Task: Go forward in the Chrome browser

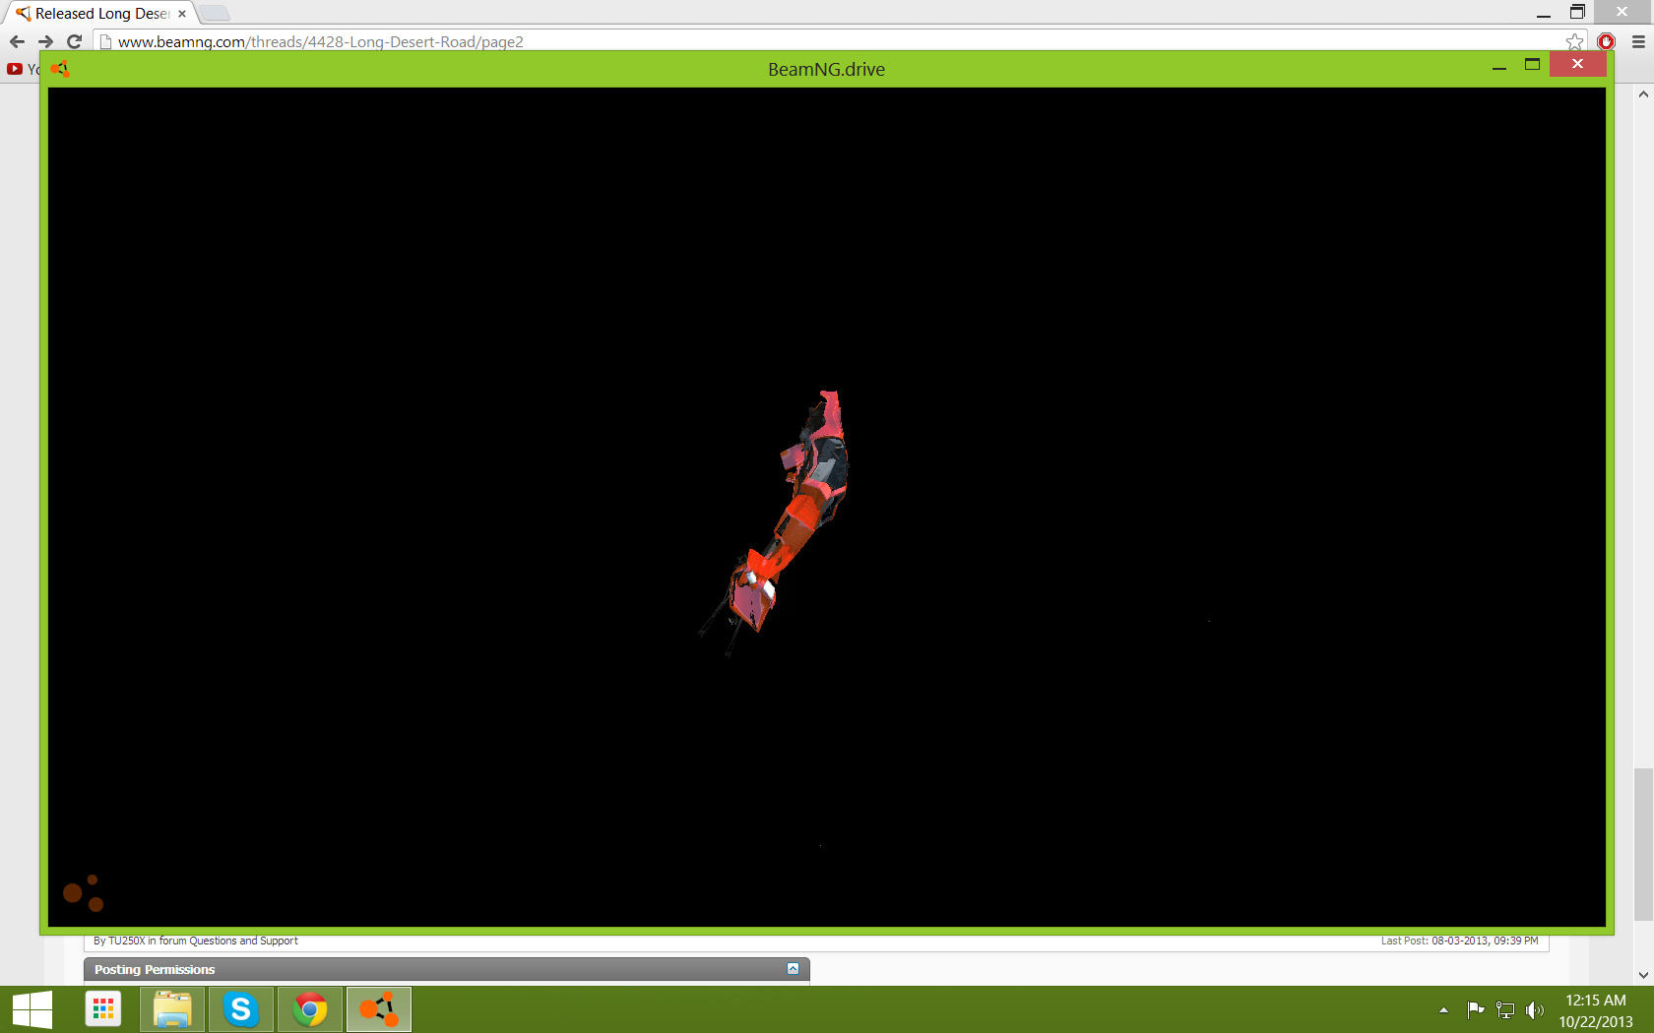Action: 45,41
